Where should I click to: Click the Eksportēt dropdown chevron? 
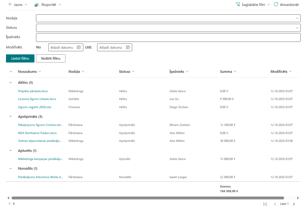click(x=60, y=4)
